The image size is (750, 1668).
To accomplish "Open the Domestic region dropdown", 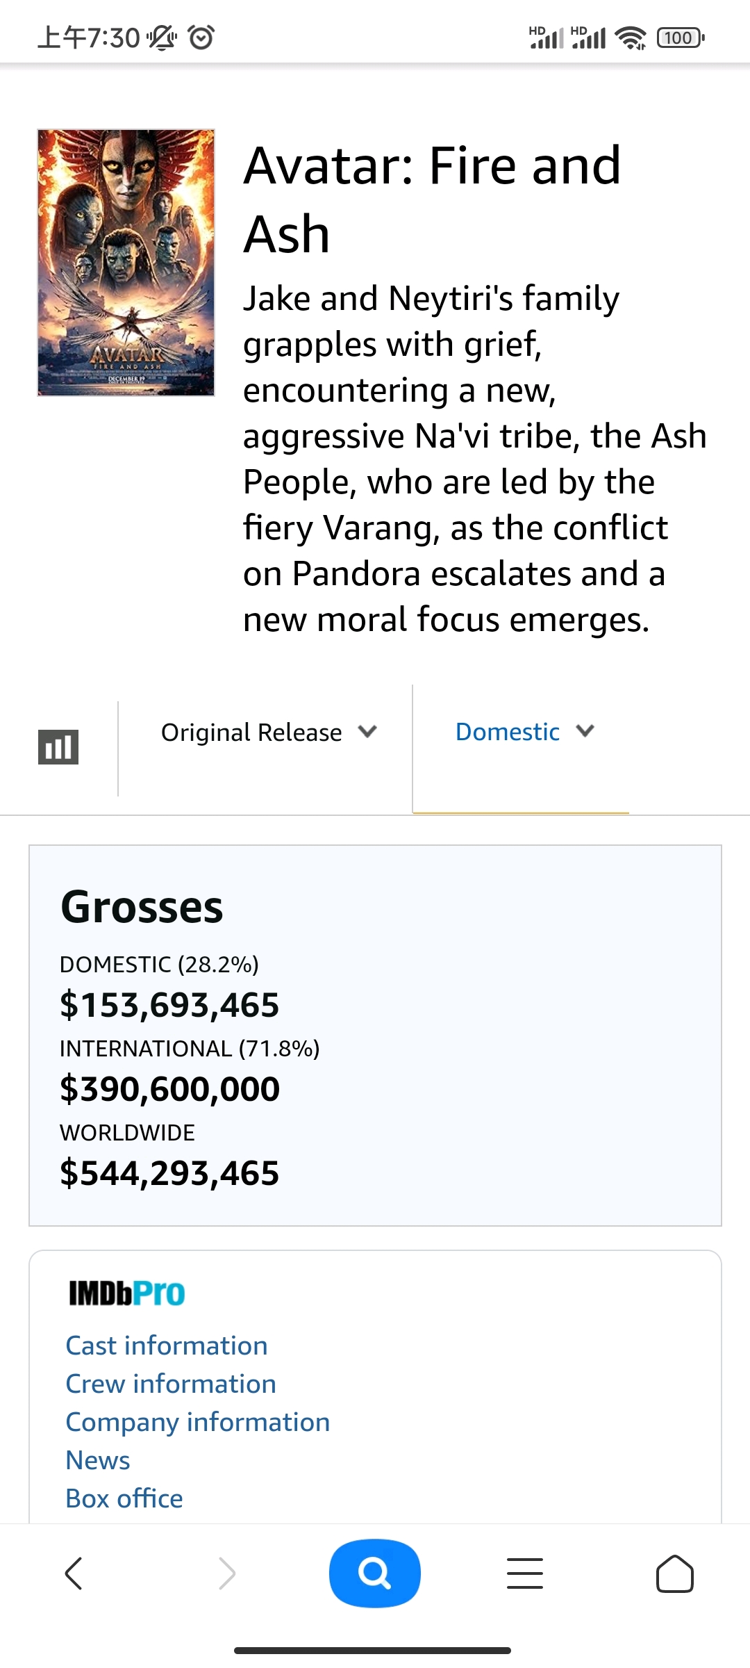I will [524, 732].
